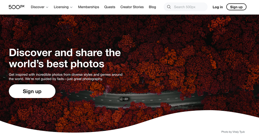Open the Quests page
Screen dimensions: 259x139
click(x=110, y=7)
